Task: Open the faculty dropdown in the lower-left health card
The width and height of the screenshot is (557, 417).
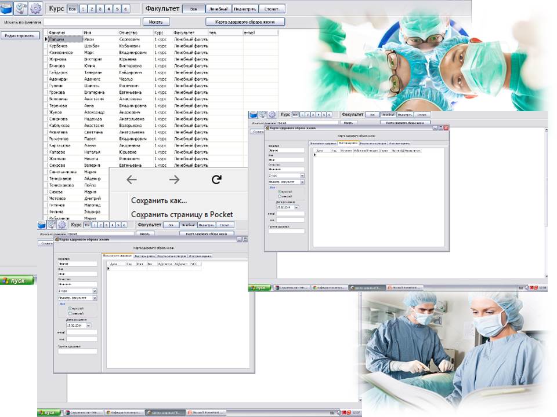Action: (95, 298)
